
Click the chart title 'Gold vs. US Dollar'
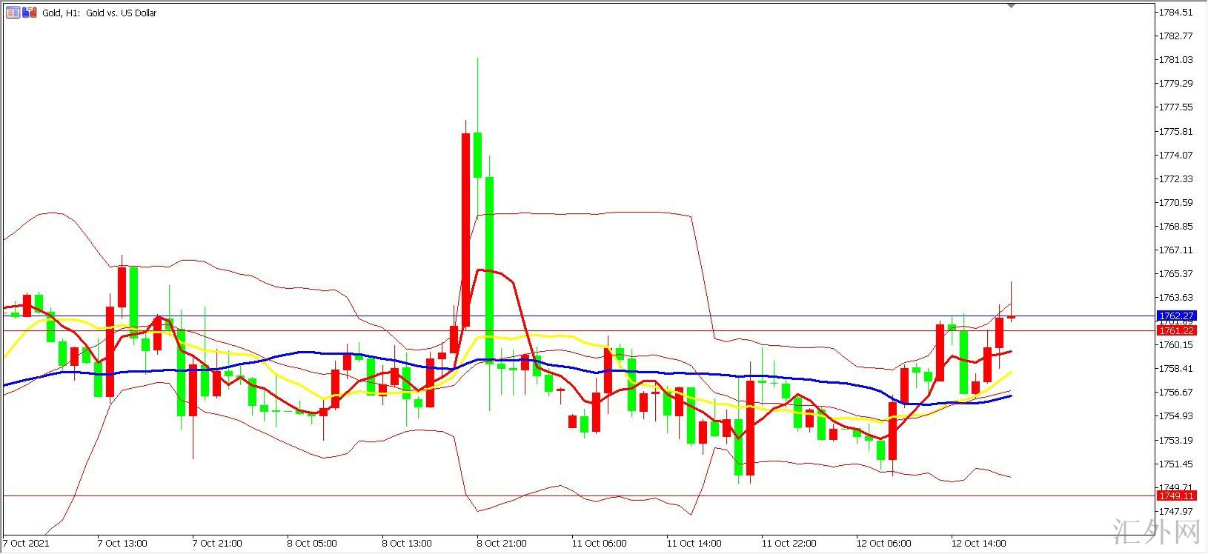[121, 13]
